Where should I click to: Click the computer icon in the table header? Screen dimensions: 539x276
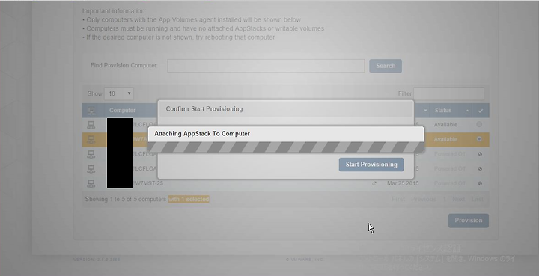point(91,111)
